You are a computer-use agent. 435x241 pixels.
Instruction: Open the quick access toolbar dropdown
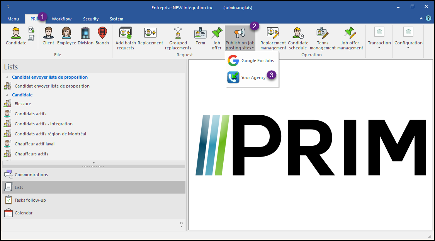point(8,7)
